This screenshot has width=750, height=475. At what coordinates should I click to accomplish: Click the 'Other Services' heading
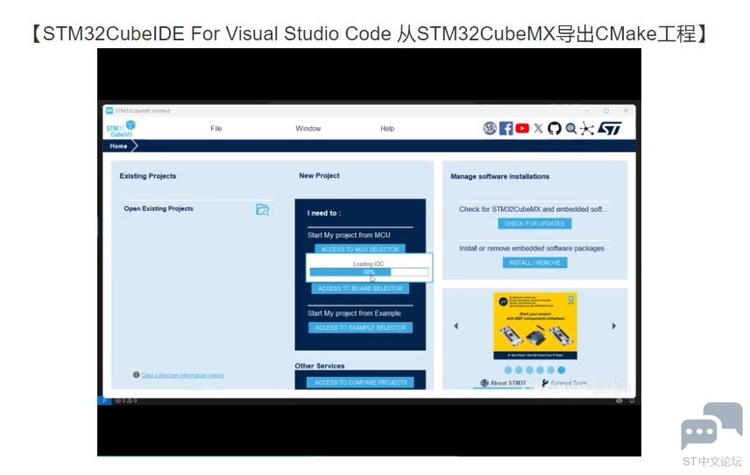click(x=320, y=366)
